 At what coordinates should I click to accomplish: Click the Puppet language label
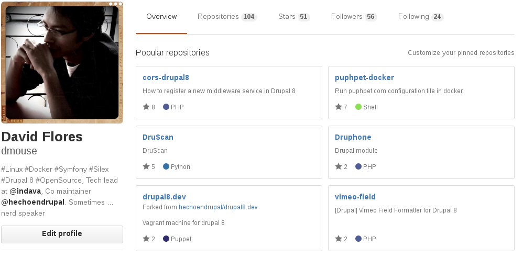pyautogui.click(x=181, y=239)
